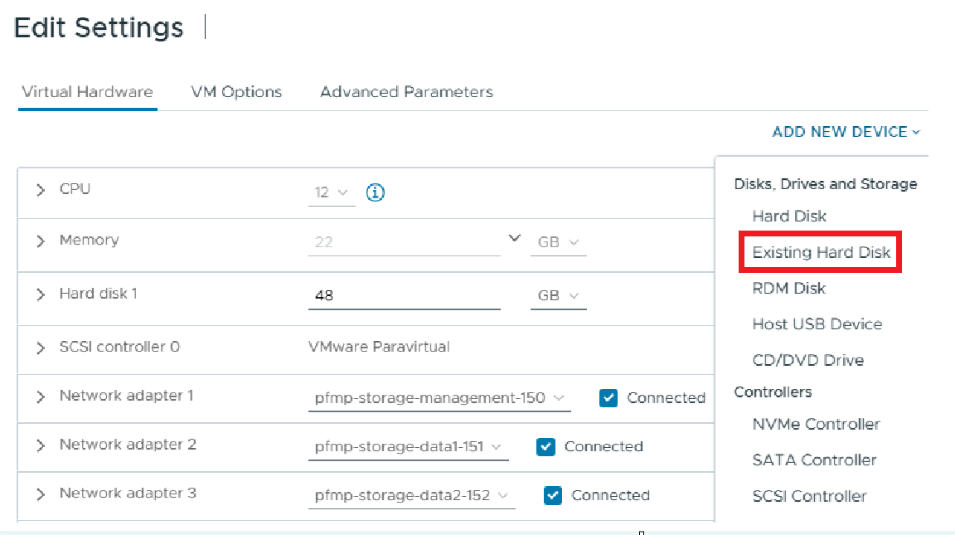Viewport: 955px width, 535px height.
Task: Expand the CPU settings row
Action: pos(40,189)
